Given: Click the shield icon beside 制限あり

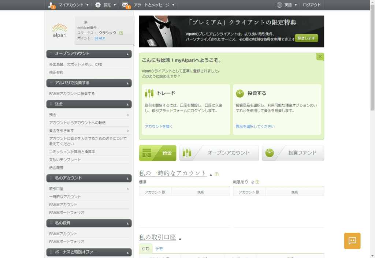Looking at the screenshot, I should [x=253, y=182].
